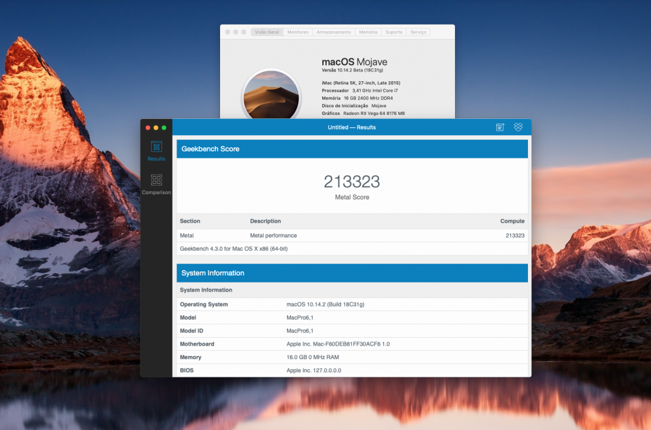Click the 'Metal Score' label under the score
Viewport: 651px width, 430px height.
click(x=352, y=197)
